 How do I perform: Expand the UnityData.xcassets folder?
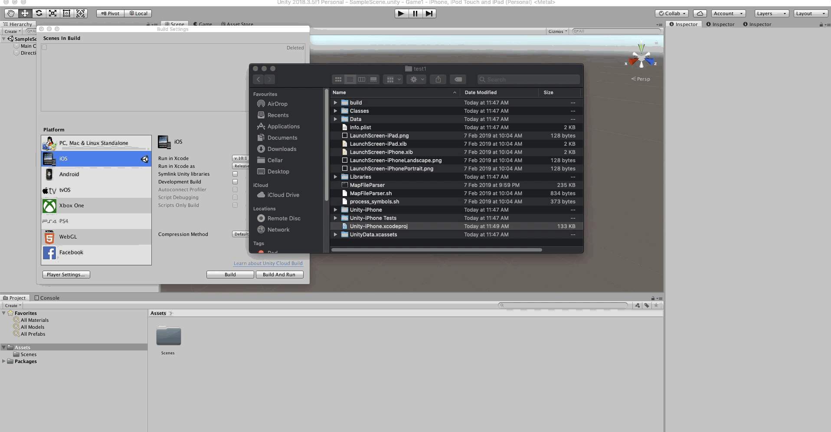pos(335,235)
